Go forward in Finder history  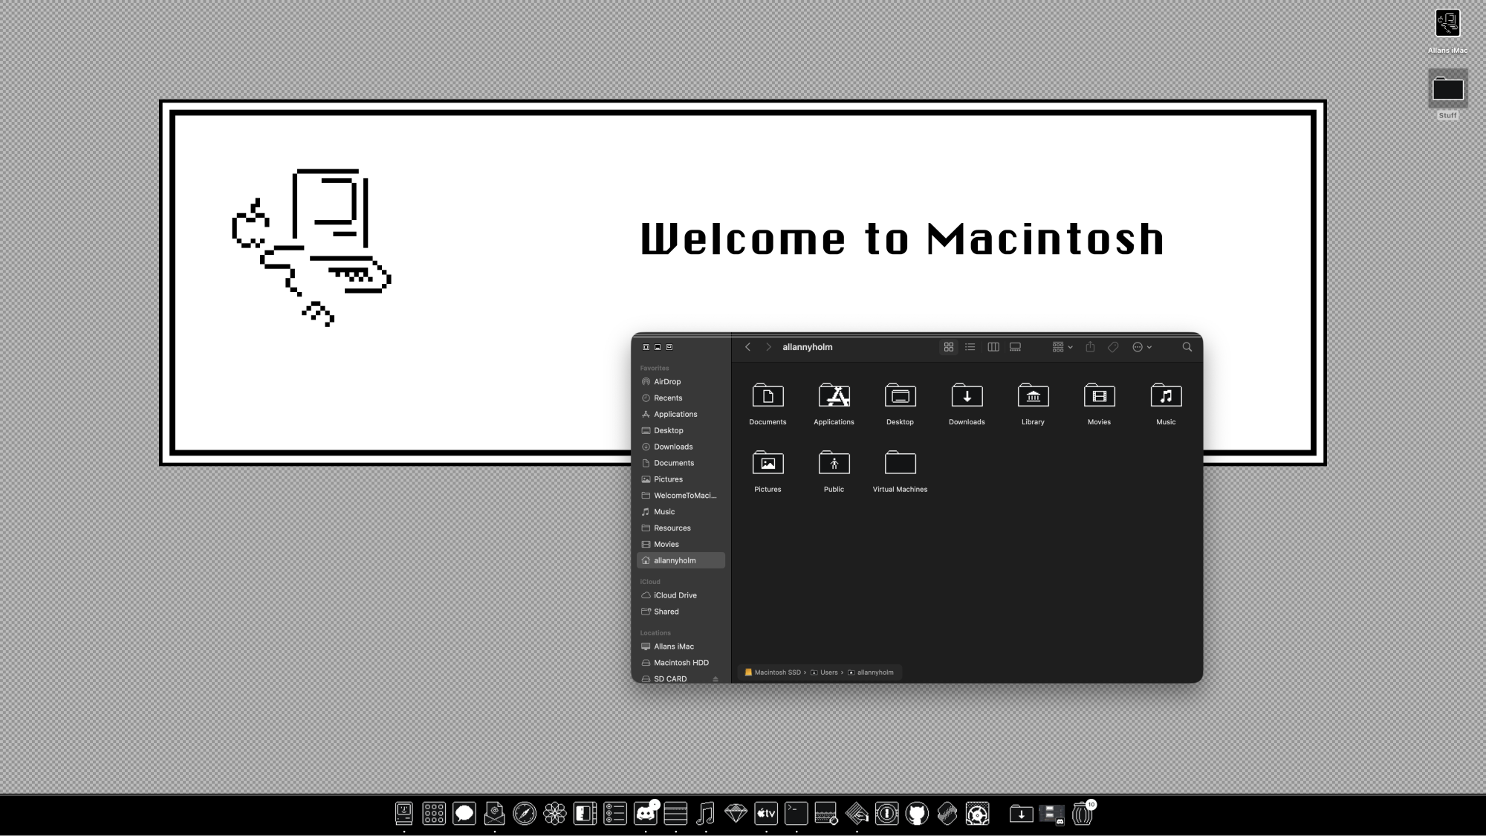click(x=768, y=347)
